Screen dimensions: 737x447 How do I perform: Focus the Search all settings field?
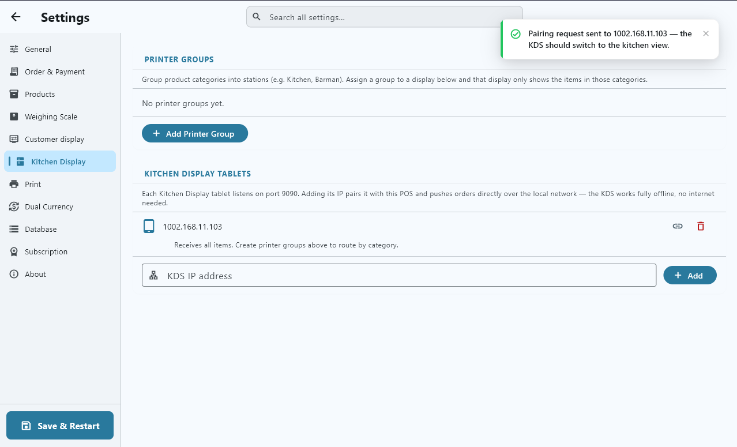[384, 17]
